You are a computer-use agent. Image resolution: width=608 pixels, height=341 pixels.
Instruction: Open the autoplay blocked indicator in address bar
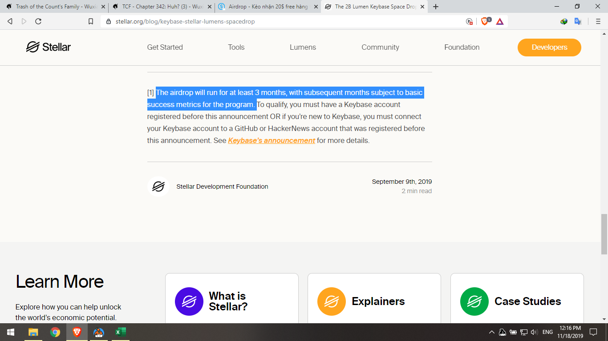[469, 21]
